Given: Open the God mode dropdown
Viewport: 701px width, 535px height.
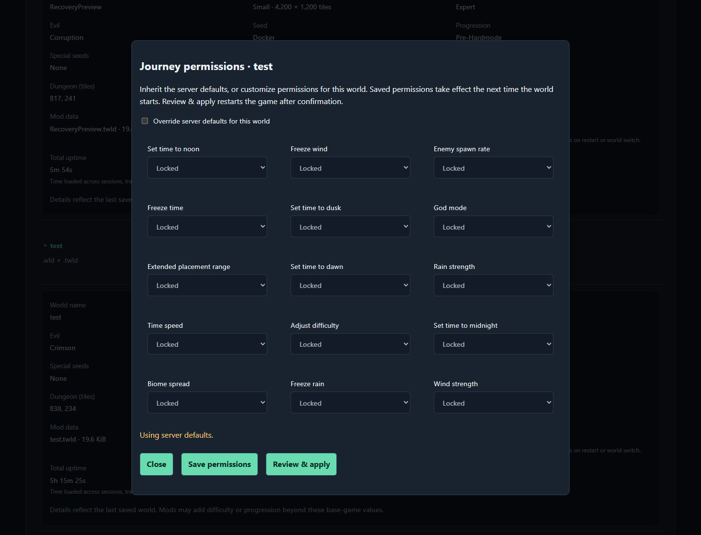Looking at the screenshot, I should point(494,227).
